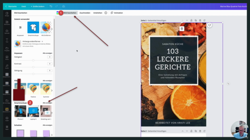Select Zuschneiden in the image toolbar

coord(85,13)
